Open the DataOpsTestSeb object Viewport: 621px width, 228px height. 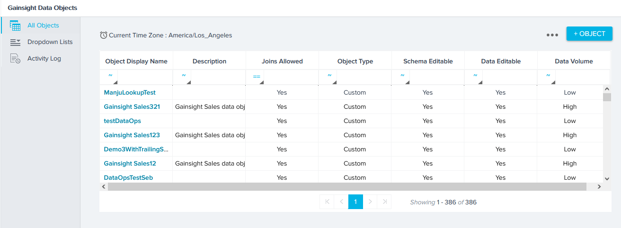tap(128, 178)
